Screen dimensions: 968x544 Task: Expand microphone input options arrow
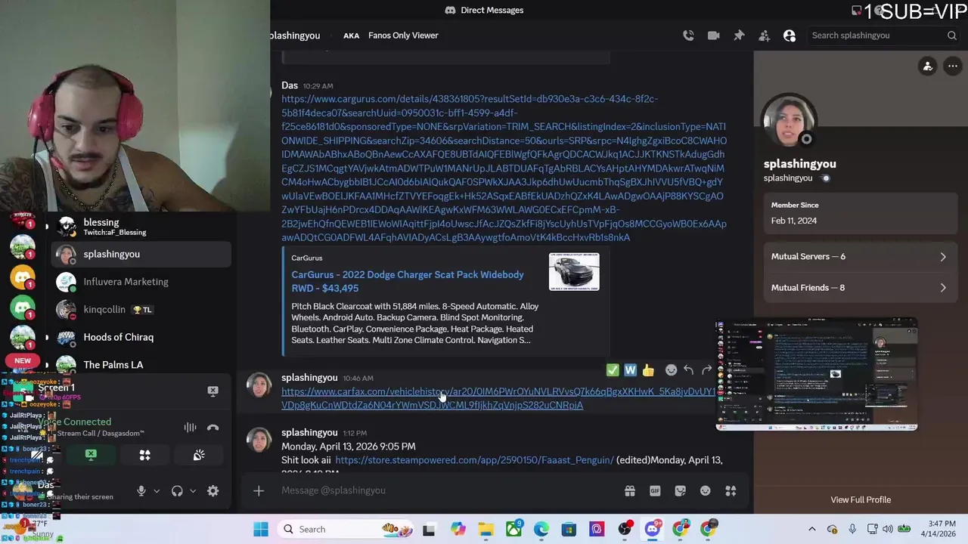tap(157, 491)
